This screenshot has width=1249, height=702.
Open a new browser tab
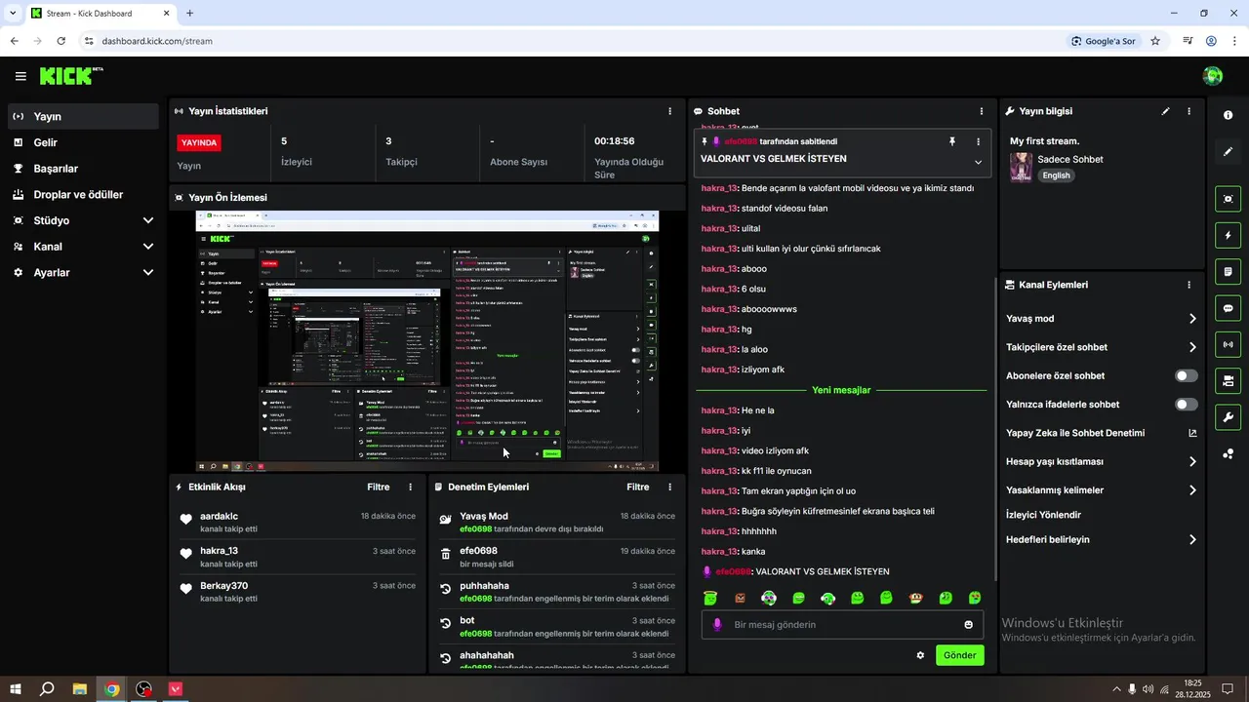(x=189, y=14)
